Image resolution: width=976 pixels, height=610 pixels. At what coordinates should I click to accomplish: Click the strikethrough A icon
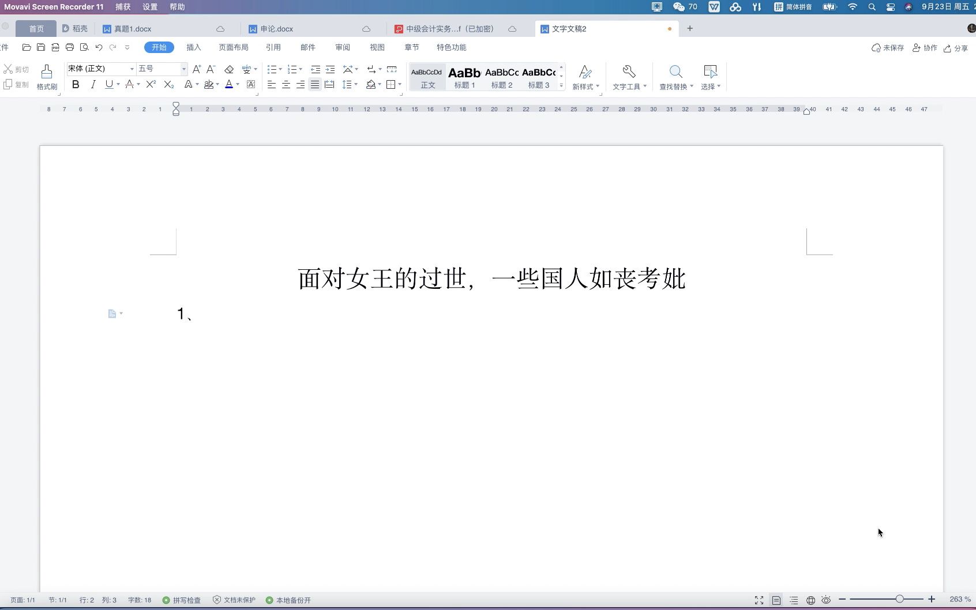pyautogui.click(x=129, y=84)
